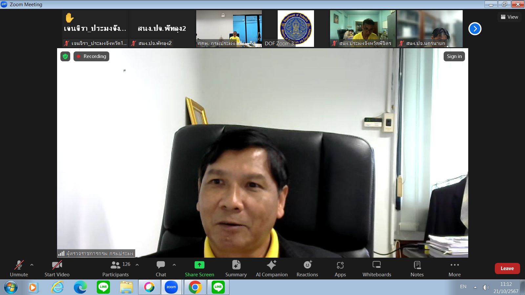Open the first LINE app in the taskbar
This screenshot has width=525, height=295.
pyautogui.click(x=103, y=287)
